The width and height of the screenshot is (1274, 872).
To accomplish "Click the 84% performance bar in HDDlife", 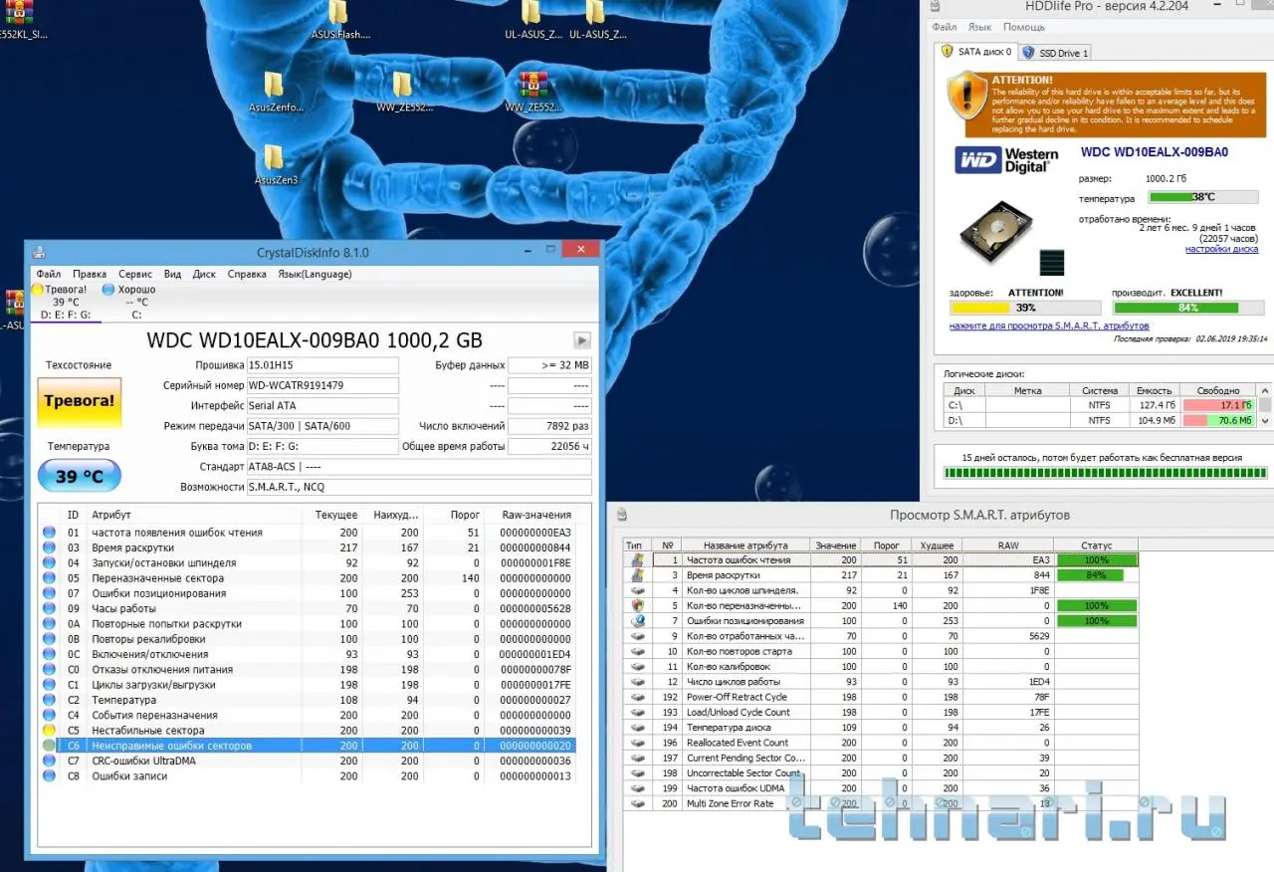I will point(1187,308).
